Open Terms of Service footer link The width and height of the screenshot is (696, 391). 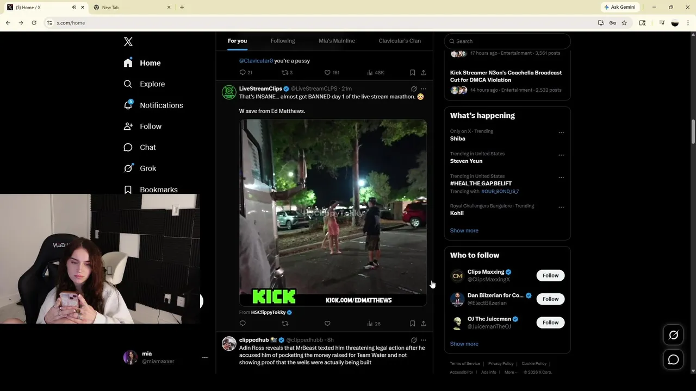click(465, 364)
